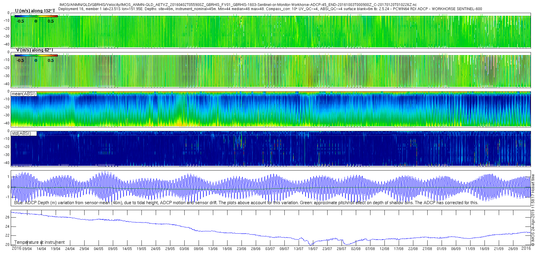Choose the 03/06 date tick on time axis
Viewport: 536px width, 253px height.
(x=184, y=249)
